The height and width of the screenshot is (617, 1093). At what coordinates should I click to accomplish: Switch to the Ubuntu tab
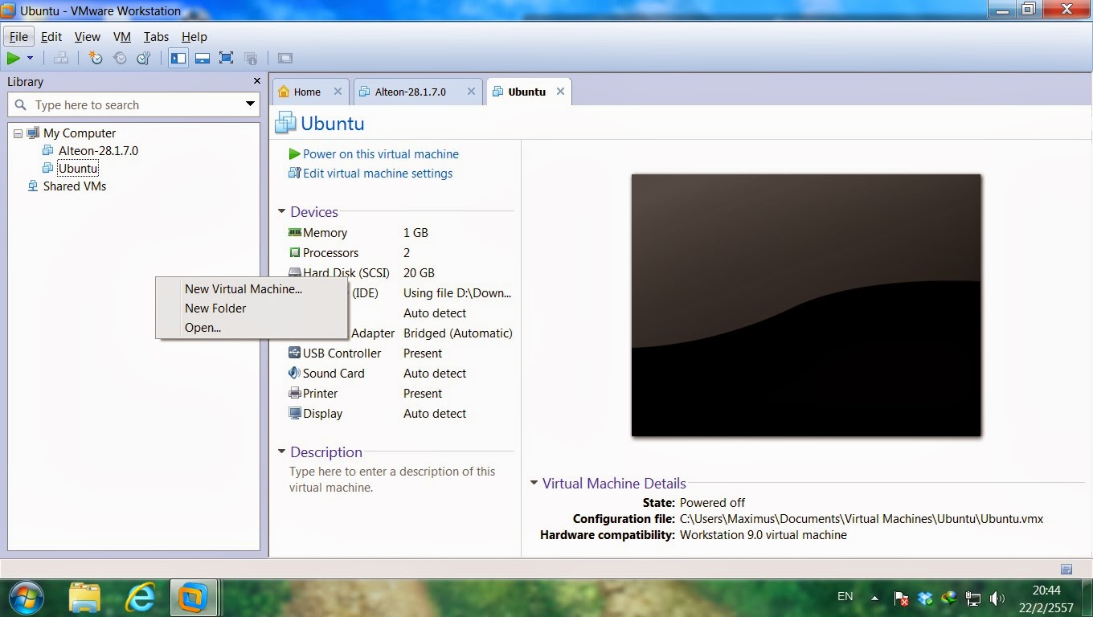click(x=526, y=92)
